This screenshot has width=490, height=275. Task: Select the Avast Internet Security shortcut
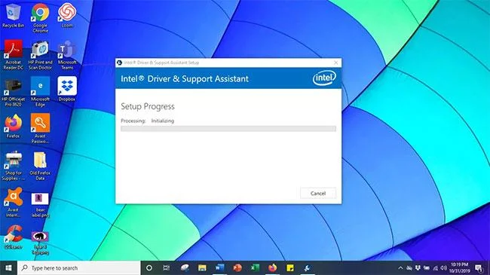point(13,202)
